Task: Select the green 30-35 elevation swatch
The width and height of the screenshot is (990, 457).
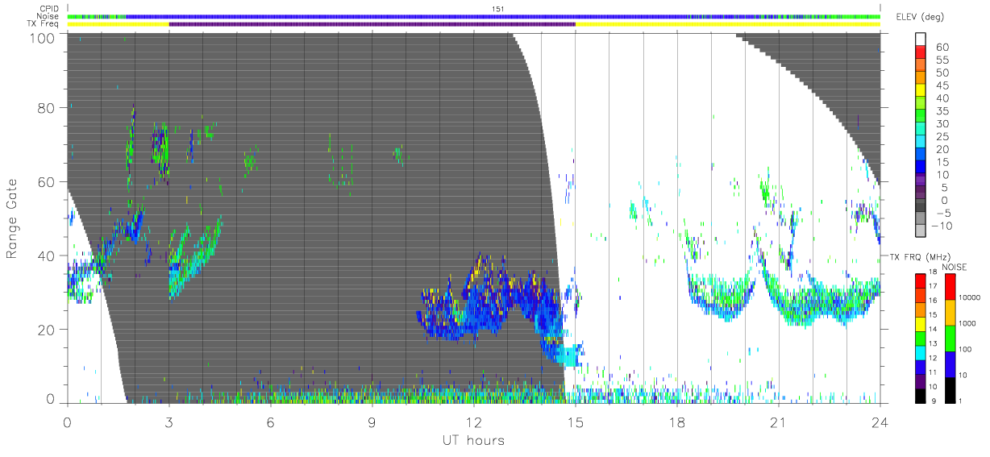Action: pos(921,117)
